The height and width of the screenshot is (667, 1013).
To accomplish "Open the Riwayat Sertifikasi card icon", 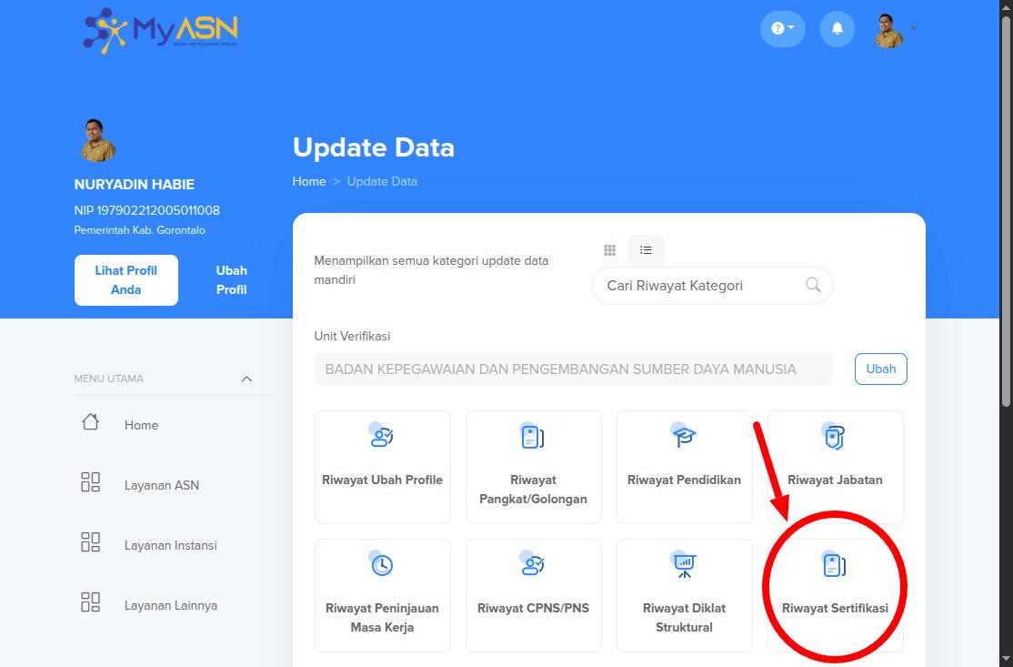I will click(834, 566).
